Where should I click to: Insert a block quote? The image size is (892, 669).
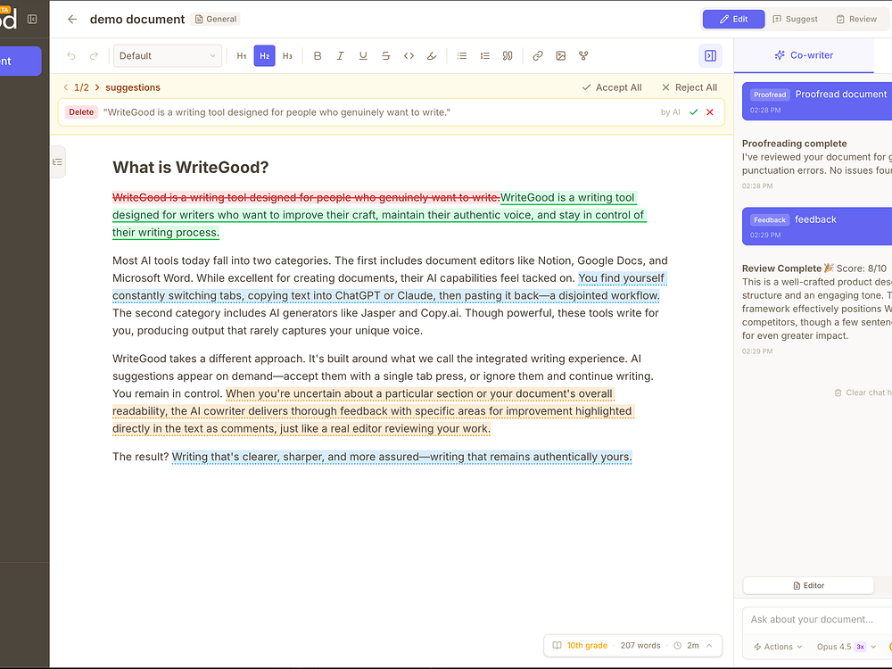[508, 55]
